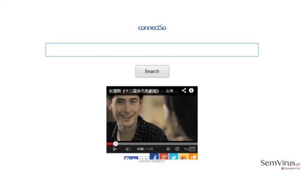Click the orange external share icon
This screenshot has width=305, height=173.
pyautogui.click(x=193, y=156)
